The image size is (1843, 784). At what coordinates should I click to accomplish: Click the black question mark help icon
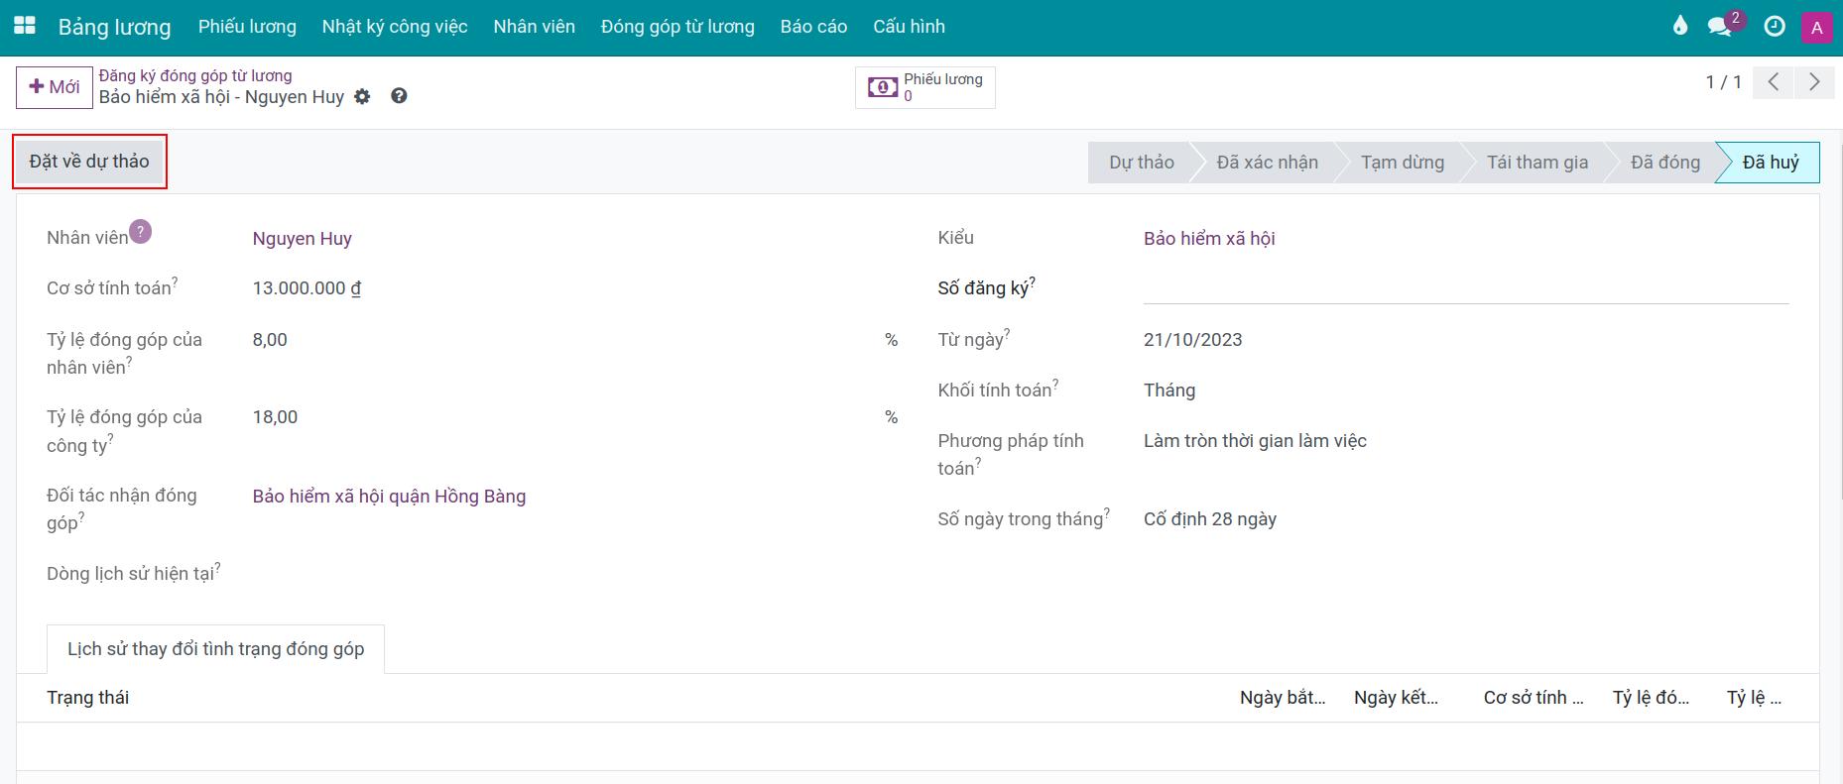[399, 96]
